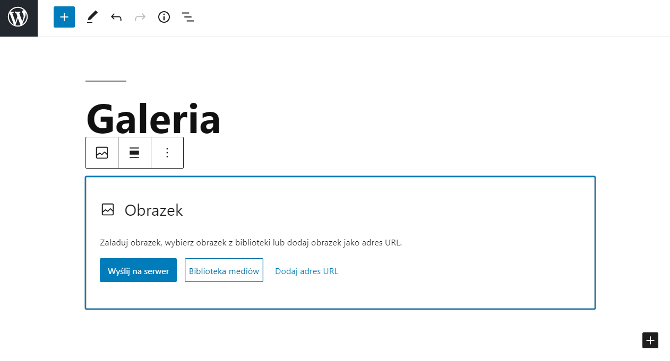Select the Obrazek placeholder heading text
Screen dimensions: 670x361
153,210
